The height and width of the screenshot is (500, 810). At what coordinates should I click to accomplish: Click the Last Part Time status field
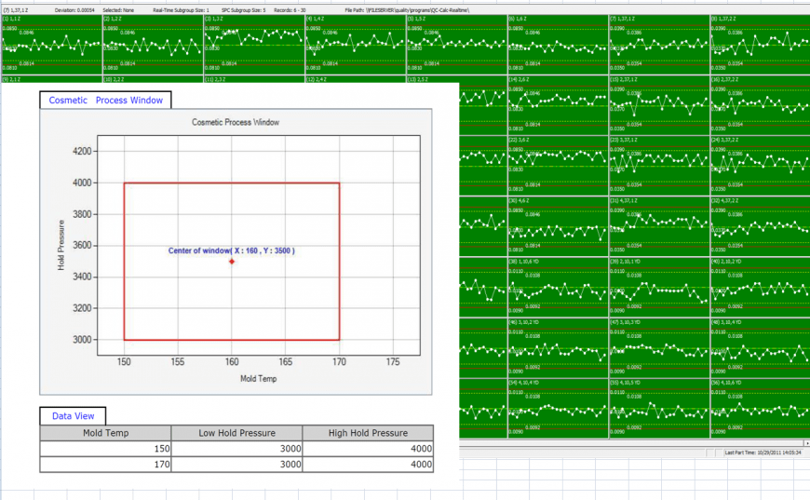coord(763,453)
